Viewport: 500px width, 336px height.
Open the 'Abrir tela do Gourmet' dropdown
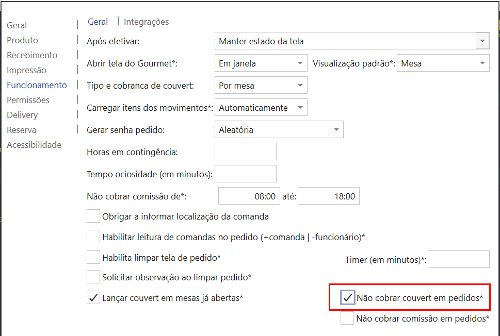pos(300,63)
